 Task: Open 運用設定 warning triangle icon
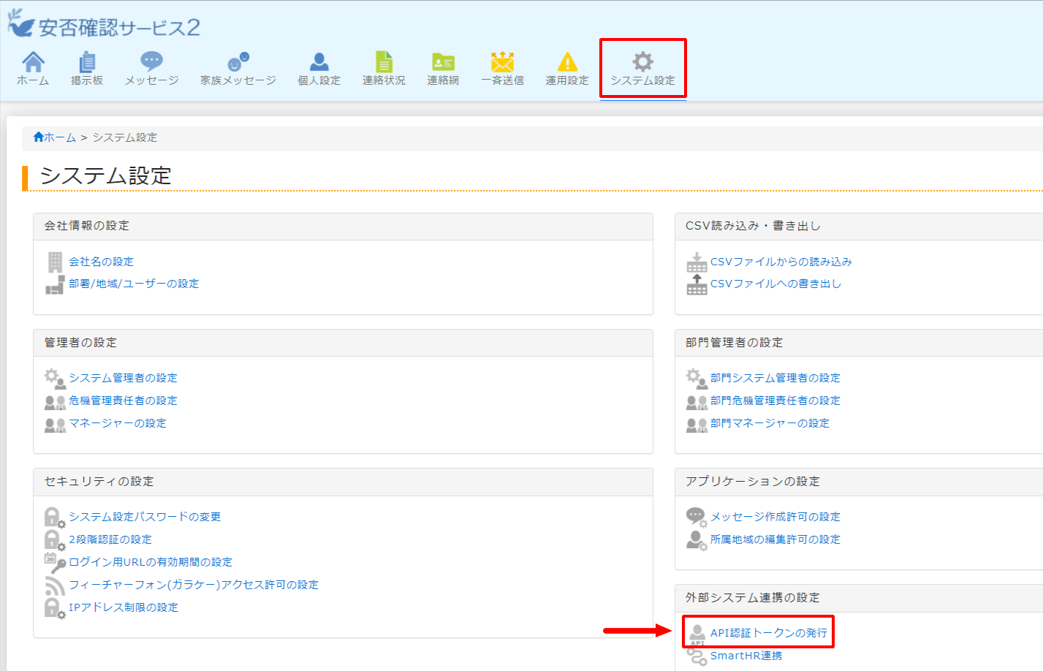[567, 61]
